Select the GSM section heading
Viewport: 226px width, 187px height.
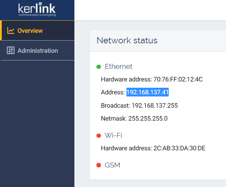point(112,165)
